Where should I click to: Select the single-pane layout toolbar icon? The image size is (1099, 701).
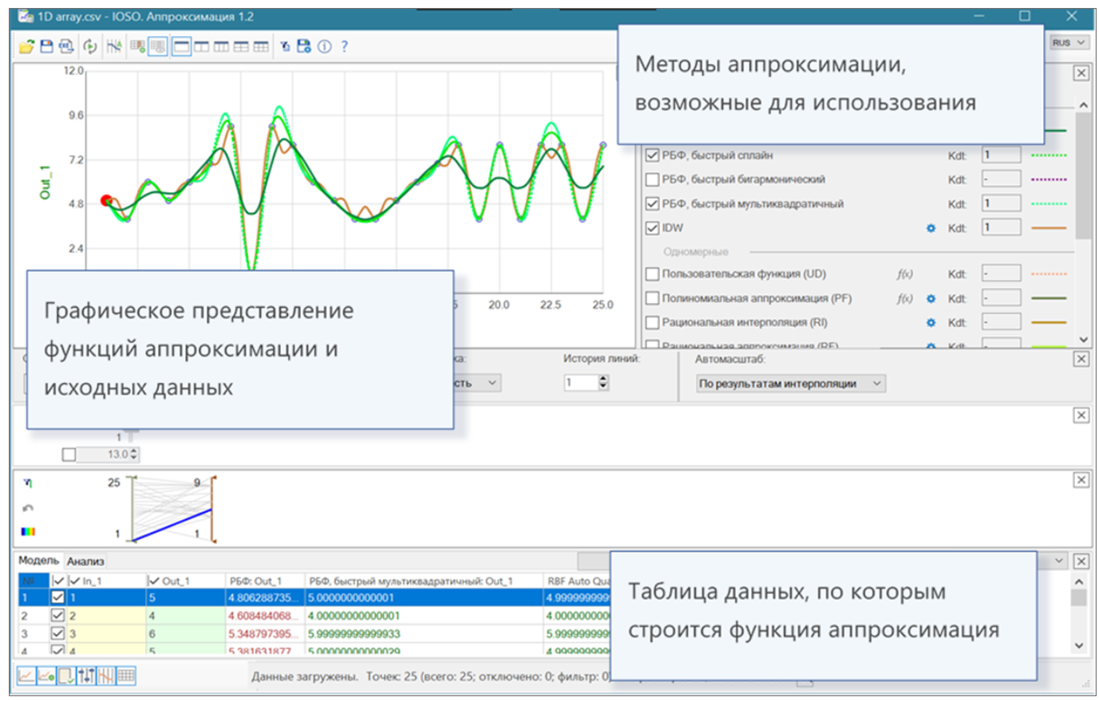click(182, 47)
